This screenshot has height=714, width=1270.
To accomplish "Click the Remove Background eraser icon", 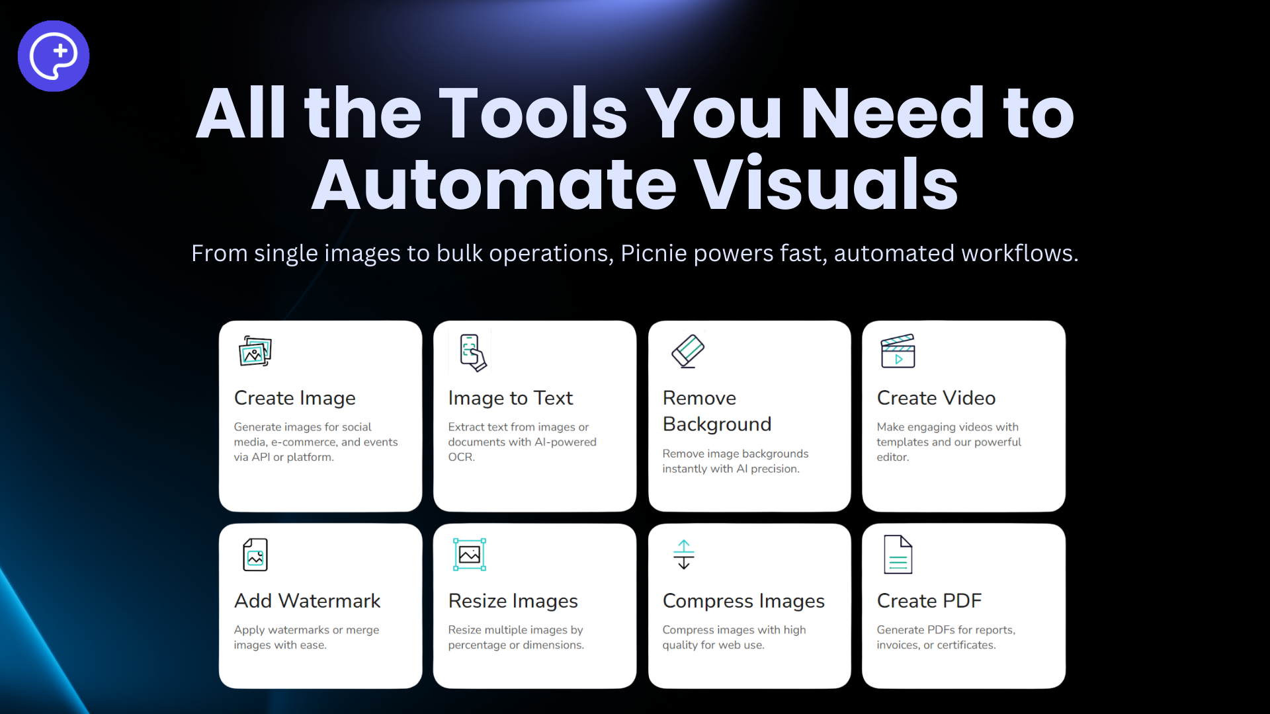I will pos(687,351).
